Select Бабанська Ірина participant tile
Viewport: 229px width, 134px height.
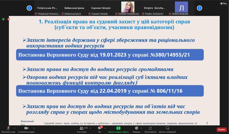[74, 8]
